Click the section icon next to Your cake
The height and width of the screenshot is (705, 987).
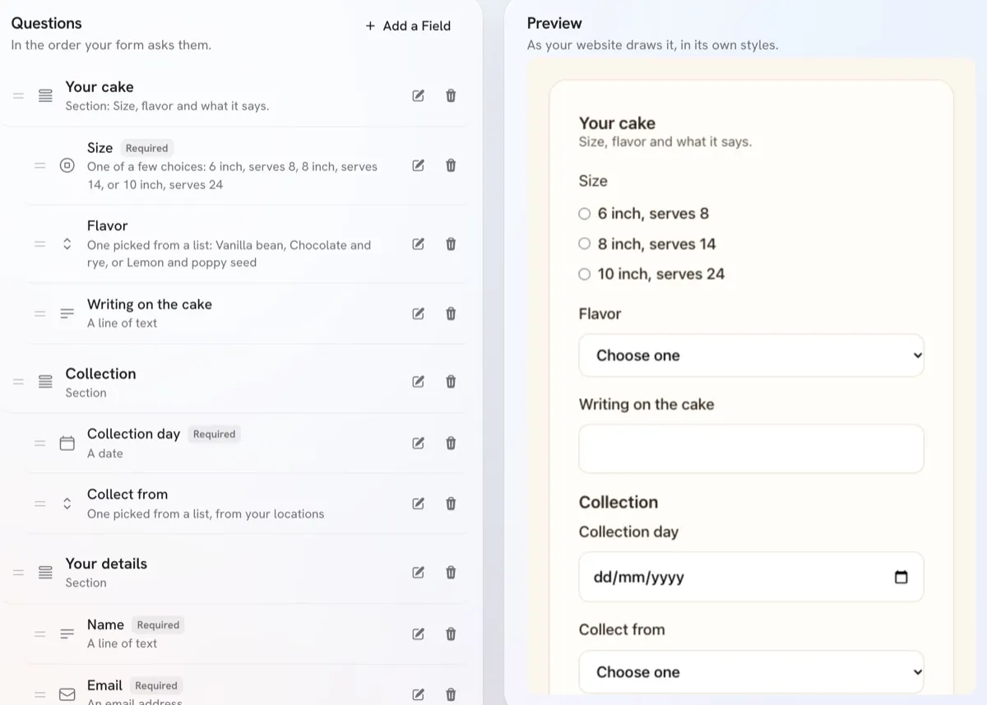point(46,95)
